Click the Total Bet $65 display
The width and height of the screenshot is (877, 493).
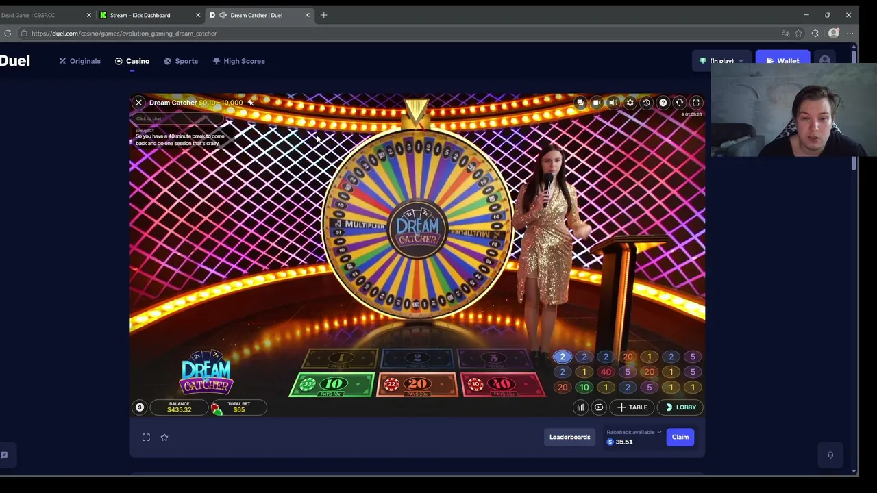pos(238,407)
